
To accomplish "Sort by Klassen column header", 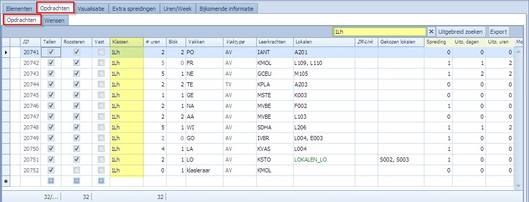I will 127,42.
